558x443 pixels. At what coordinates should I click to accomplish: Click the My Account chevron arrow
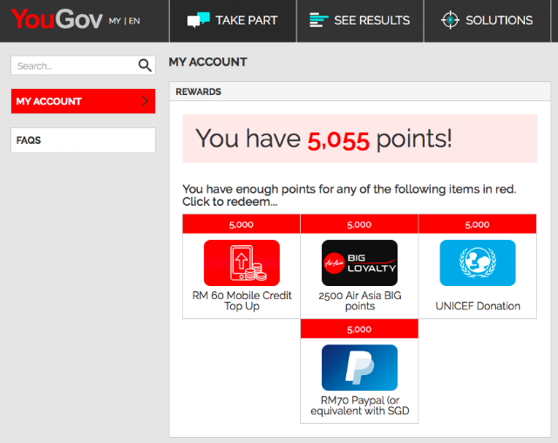click(x=145, y=101)
